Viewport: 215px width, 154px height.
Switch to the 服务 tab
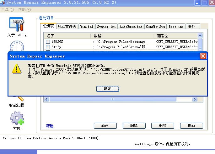193,26
